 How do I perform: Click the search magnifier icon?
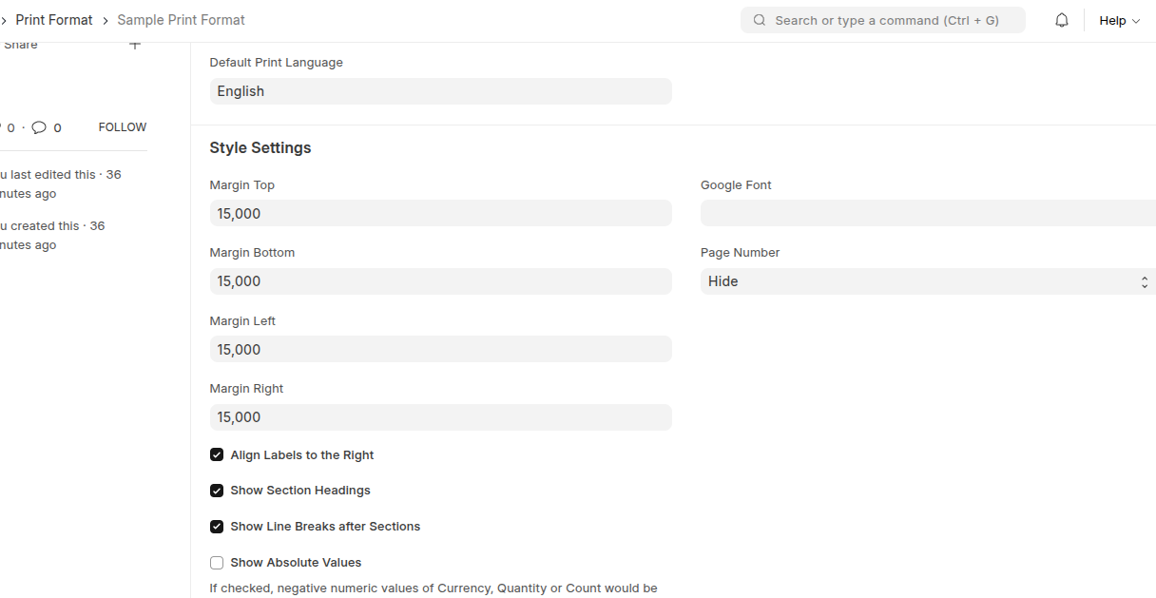759,20
